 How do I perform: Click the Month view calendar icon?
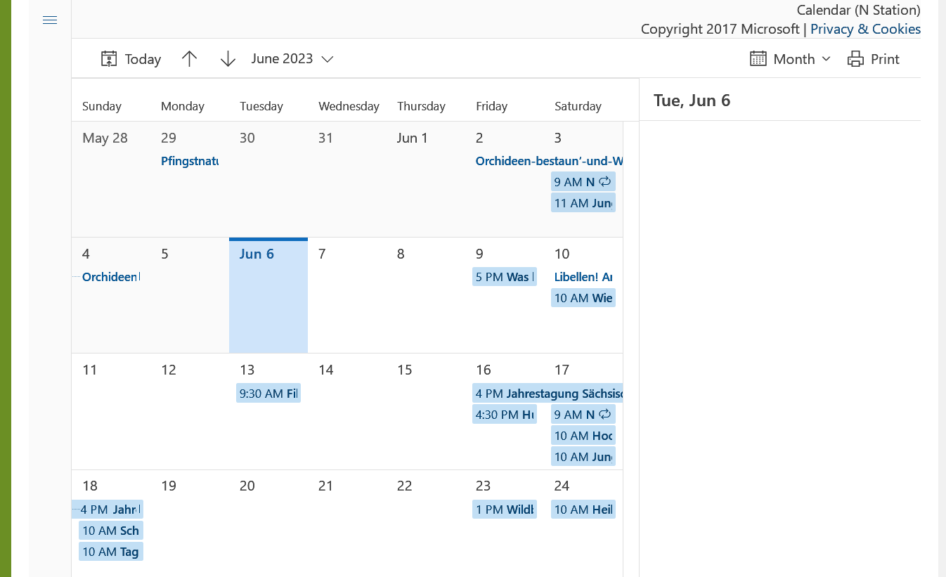[758, 59]
